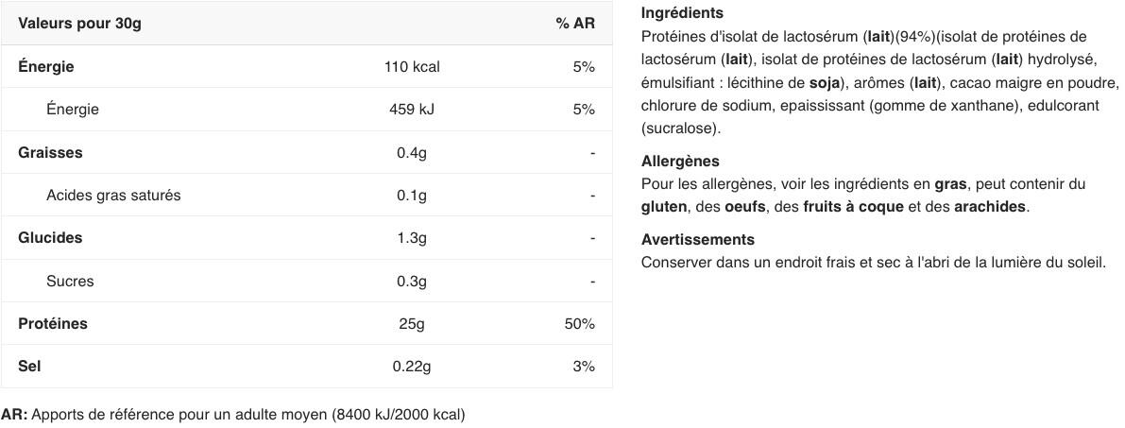Click the "Valeurs pour 30g" table header
The width and height of the screenshot is (1125, 428).
pos(79,24)
